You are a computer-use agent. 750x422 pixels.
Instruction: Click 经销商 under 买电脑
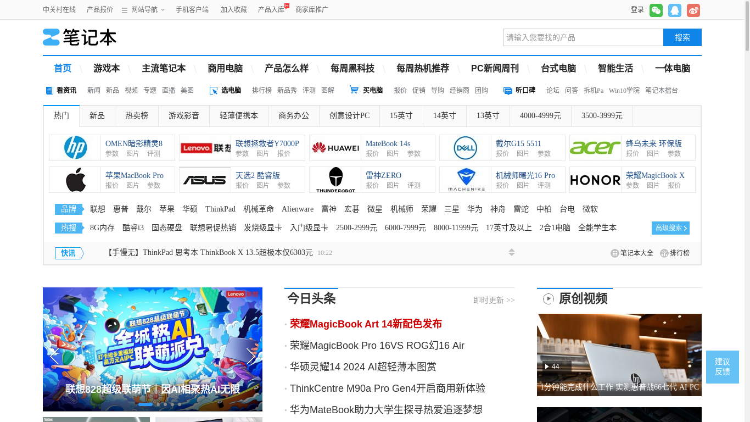(460, 91)
